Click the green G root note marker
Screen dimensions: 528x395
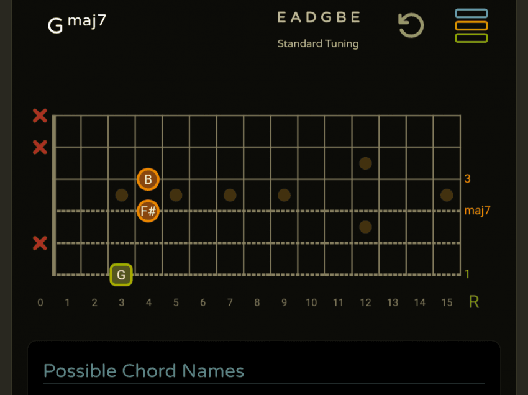(121, 275)
